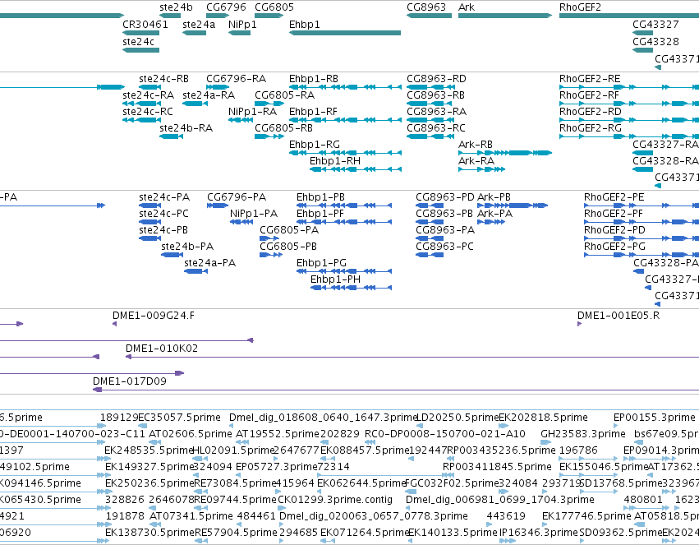Click protein Ehbp1-PB
699x545 pixels.
coord(320,197)
